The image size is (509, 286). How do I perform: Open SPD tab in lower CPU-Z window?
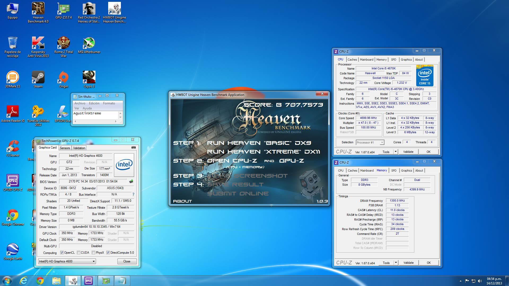click(394, 171)
